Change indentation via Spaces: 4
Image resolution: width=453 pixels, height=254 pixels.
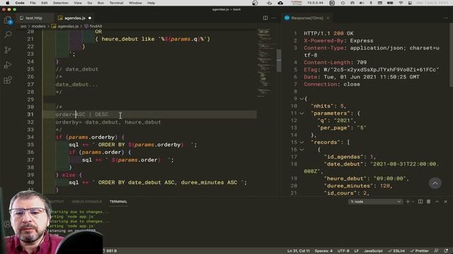[323, 251]
